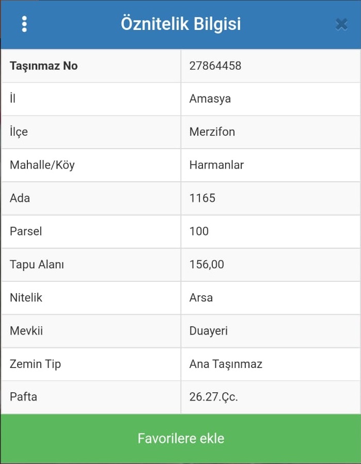Click the Tapu Alanı value 156,00
361x464 pixels.
pos(207,264)
